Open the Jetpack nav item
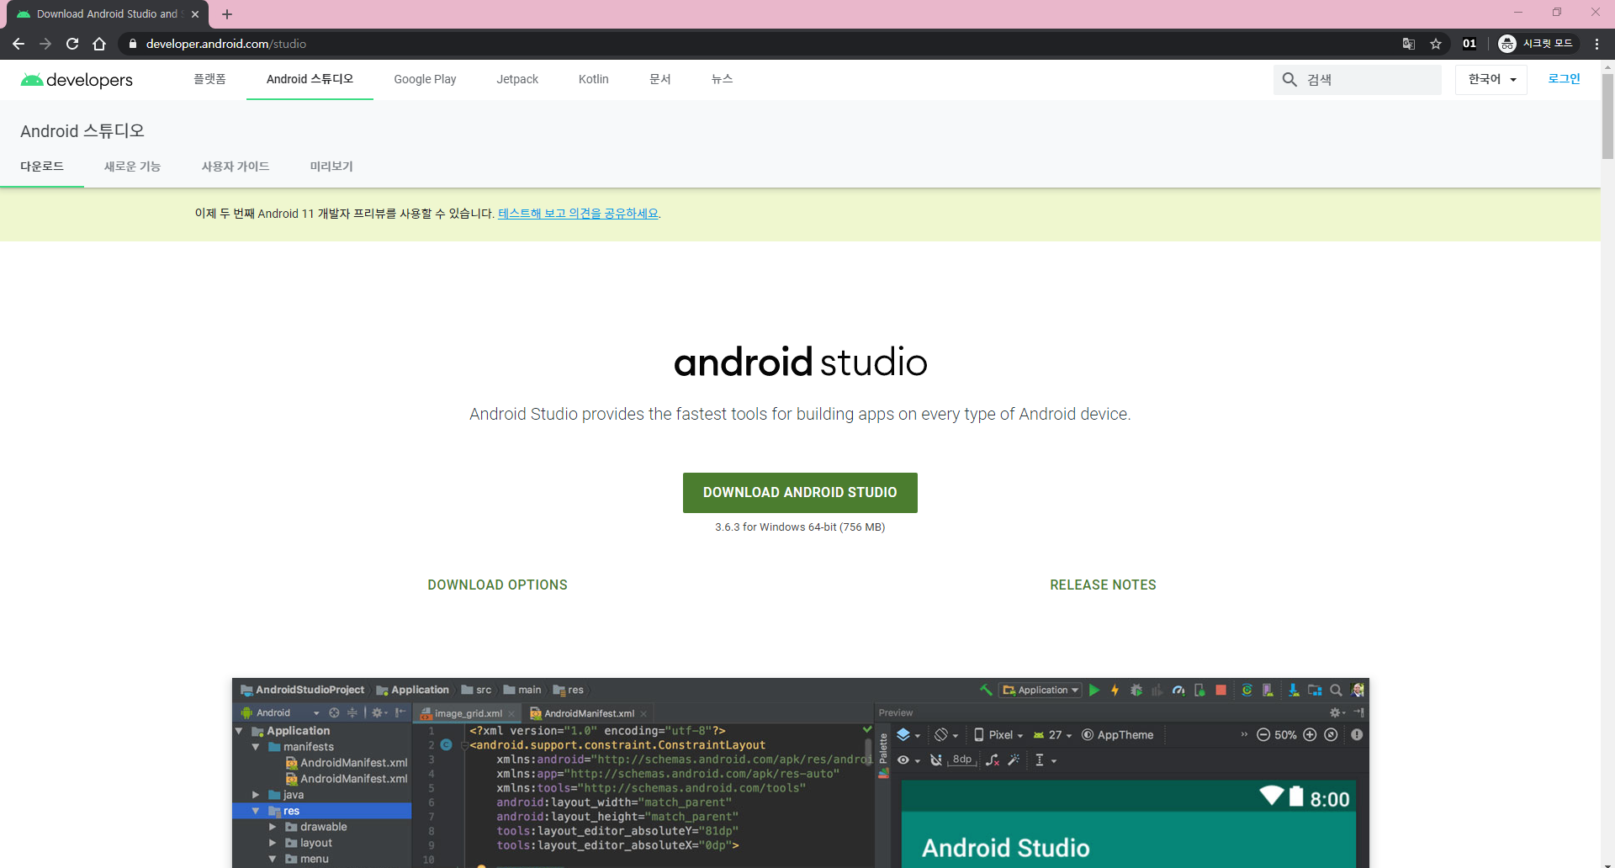Screen dimensions: 1615x868 click(x=517, y=79)
